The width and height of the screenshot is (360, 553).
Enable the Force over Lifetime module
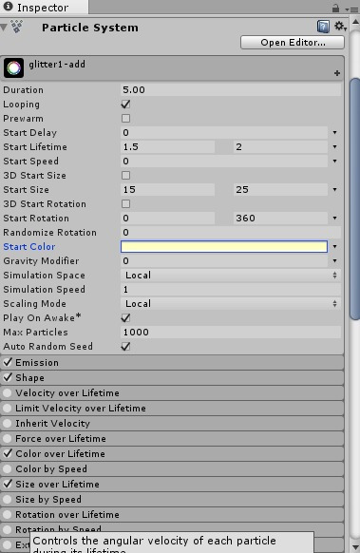coord(7,438)
